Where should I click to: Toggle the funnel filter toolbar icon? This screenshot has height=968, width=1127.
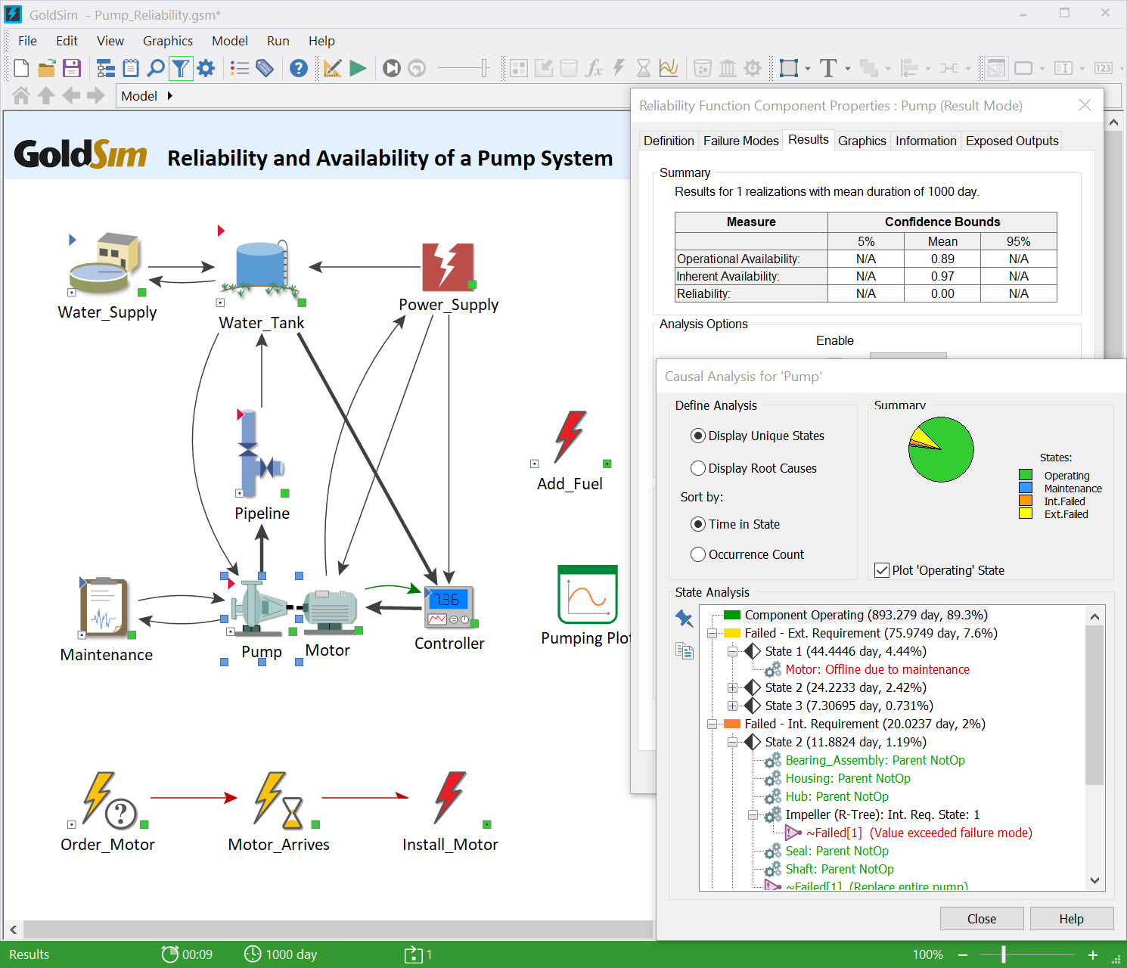(x=180, y=68)
